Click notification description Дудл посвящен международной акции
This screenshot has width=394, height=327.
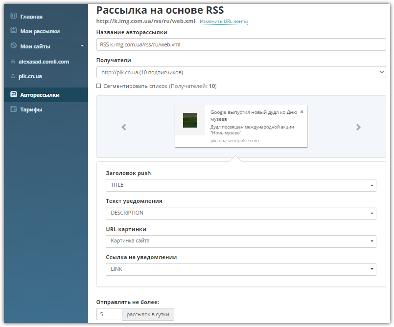(x=252, y=130)
